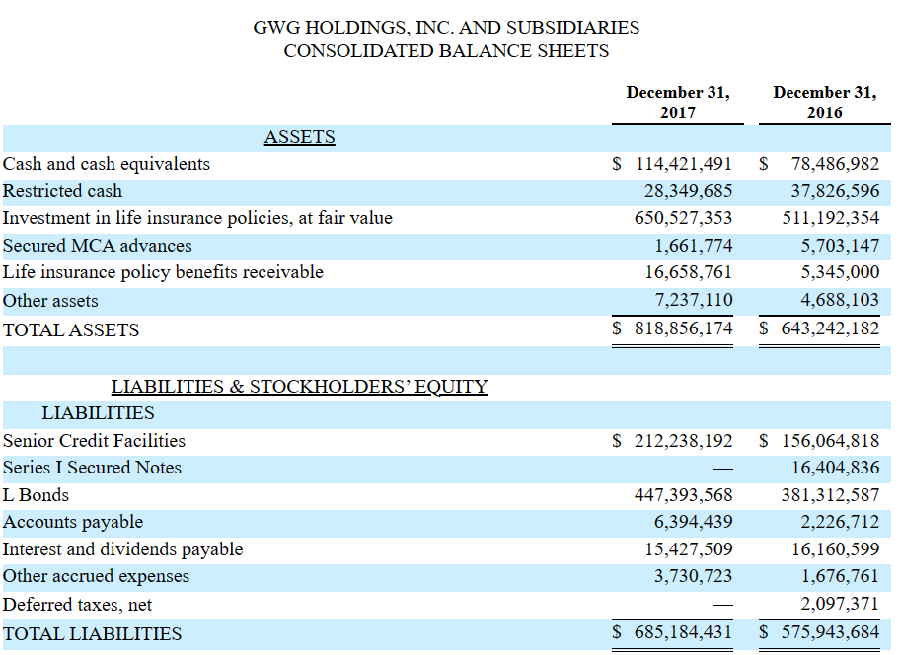Screen dimensions: 901x655
Task: Click the 'Series I Secured Notes' label
Action: pyautogui.click(x=92, y=468)
